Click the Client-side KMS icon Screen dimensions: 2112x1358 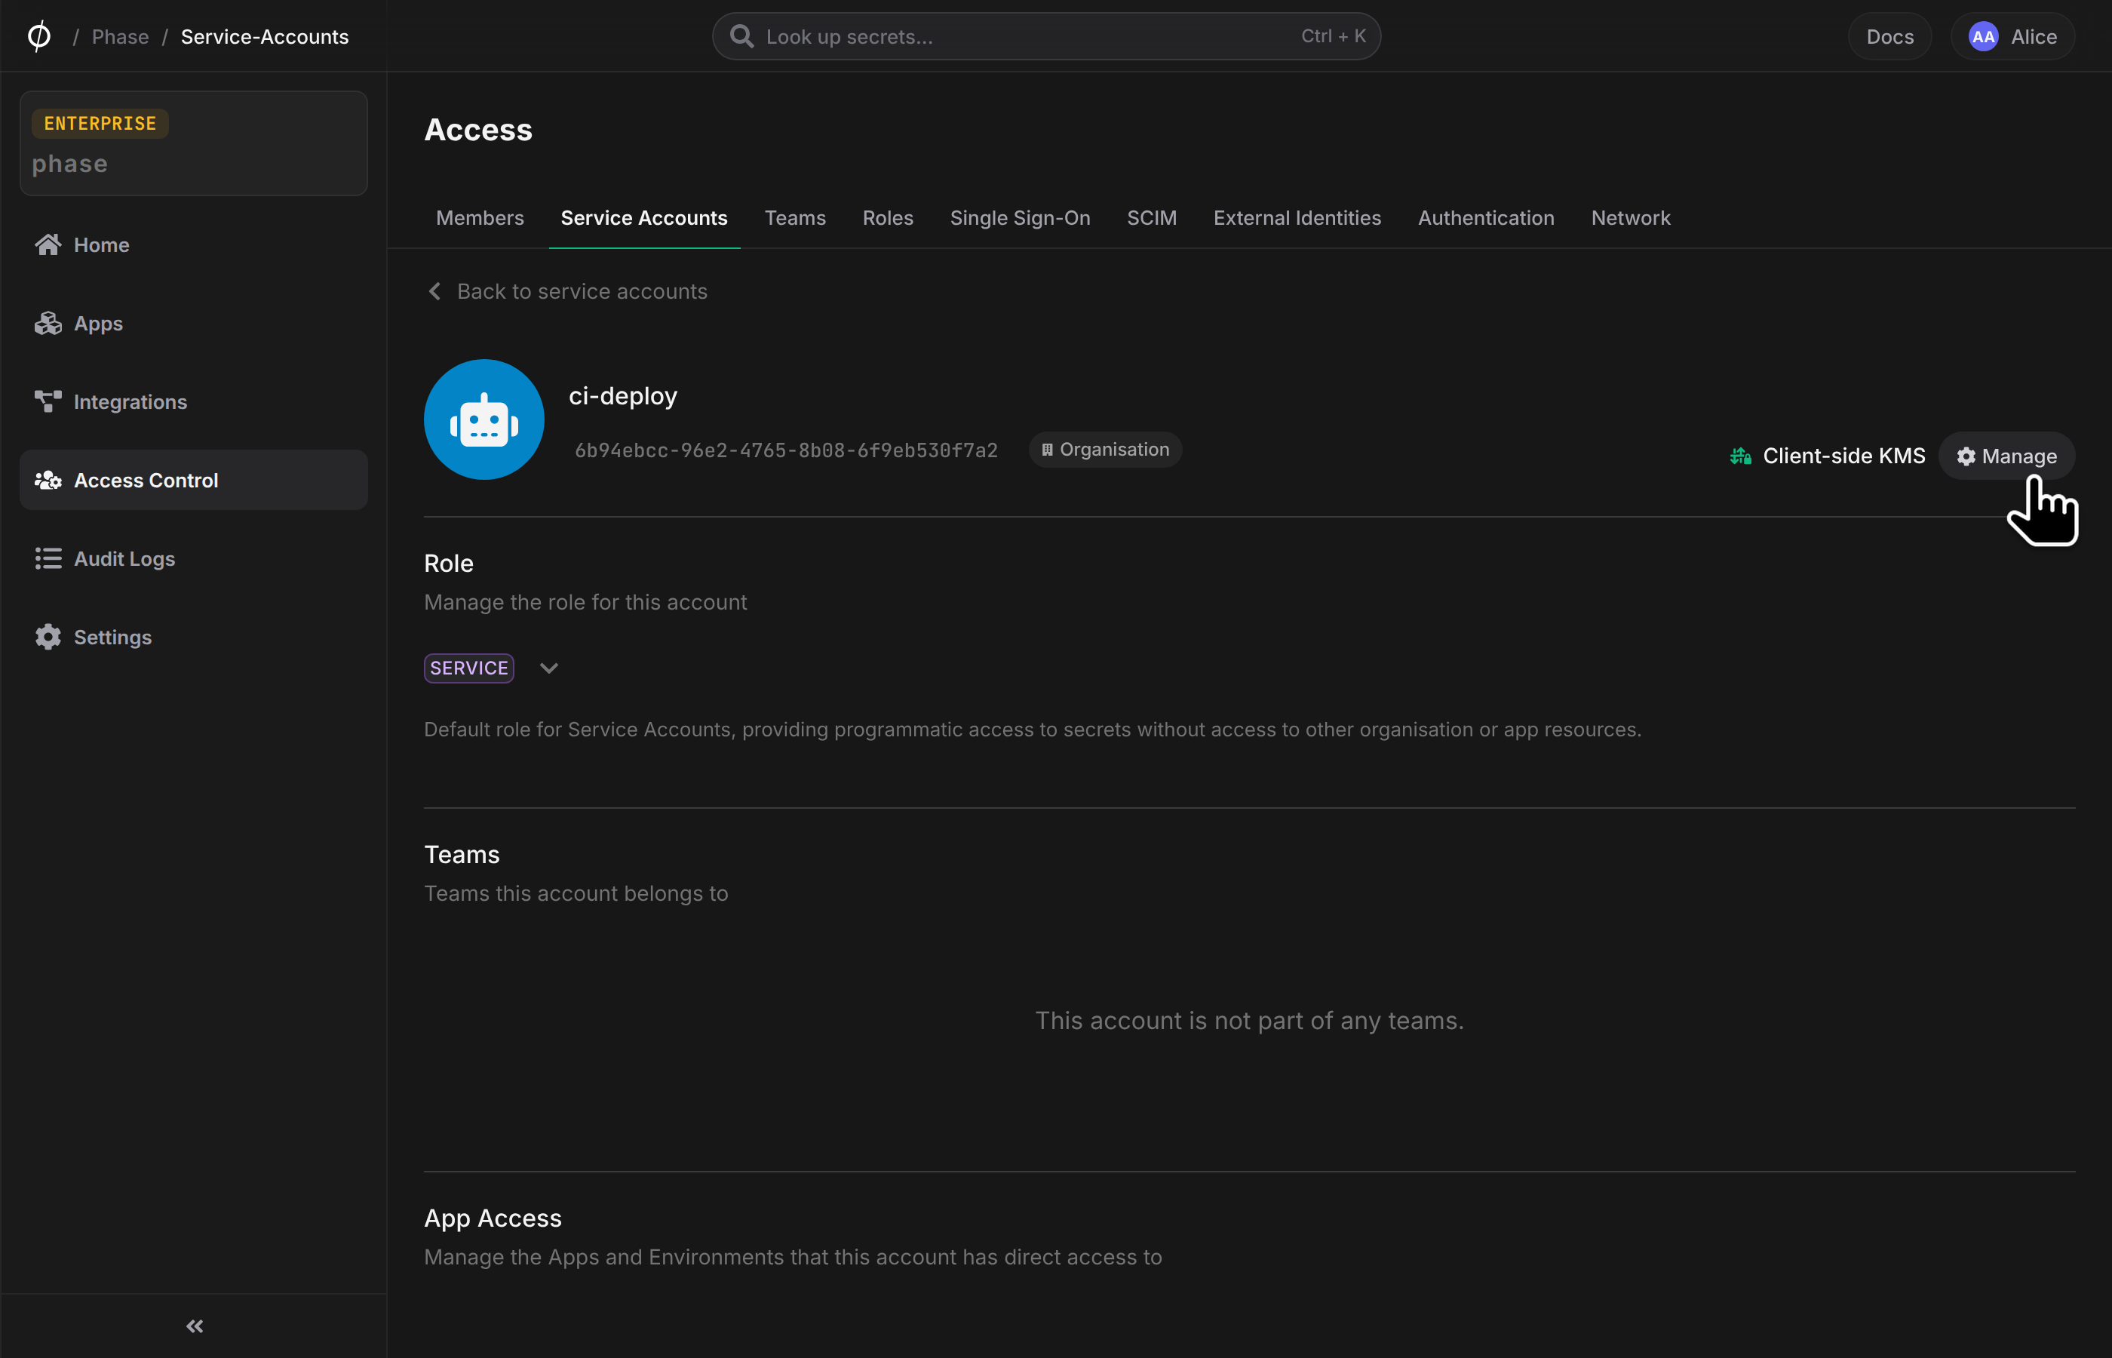click(1741, 456)
